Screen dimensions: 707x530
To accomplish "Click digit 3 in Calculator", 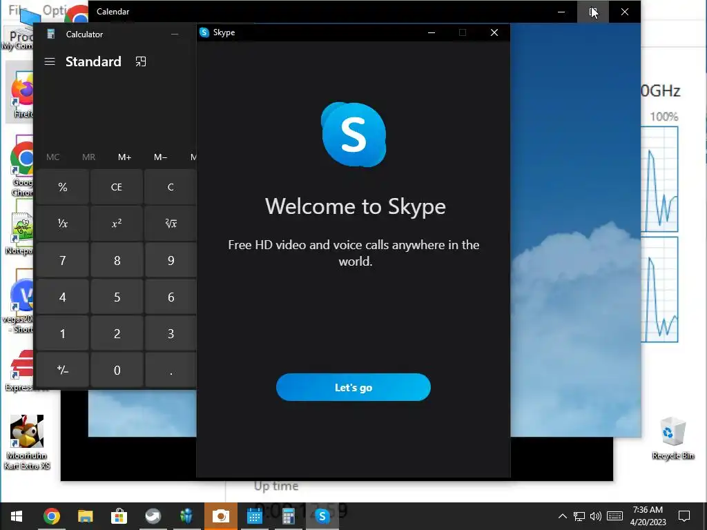I will coord(171,333).
